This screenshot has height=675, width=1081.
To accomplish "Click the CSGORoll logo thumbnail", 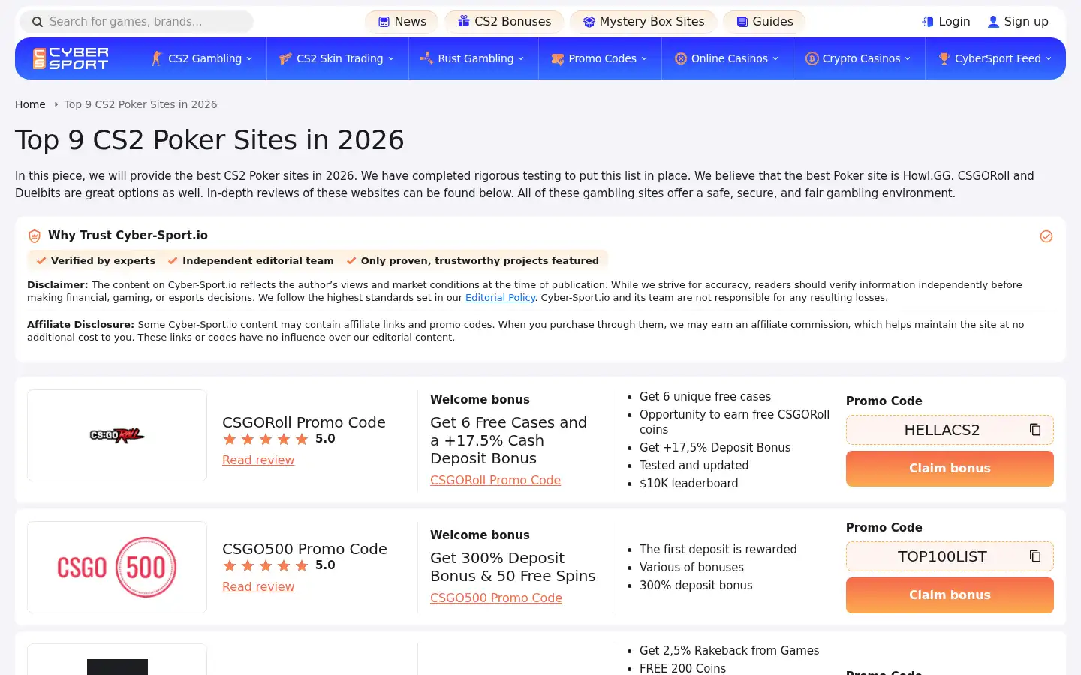I will tap(117, 435).
